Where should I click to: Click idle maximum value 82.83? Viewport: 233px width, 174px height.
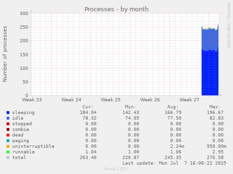click(217, 118)
